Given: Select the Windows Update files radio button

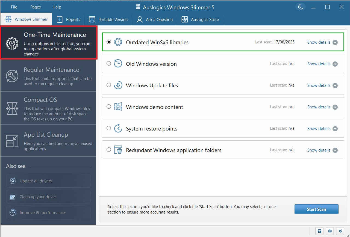Looking at the screenshot, I should click(109, 85).
